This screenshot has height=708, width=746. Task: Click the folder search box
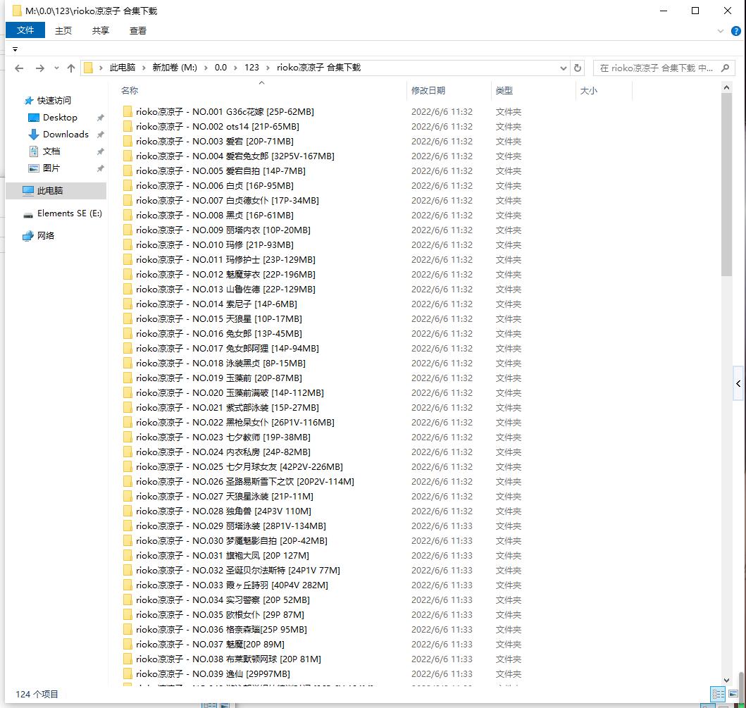pos(655,68)
